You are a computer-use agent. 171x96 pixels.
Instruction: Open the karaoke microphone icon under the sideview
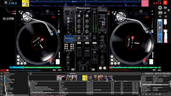point(153,94)
